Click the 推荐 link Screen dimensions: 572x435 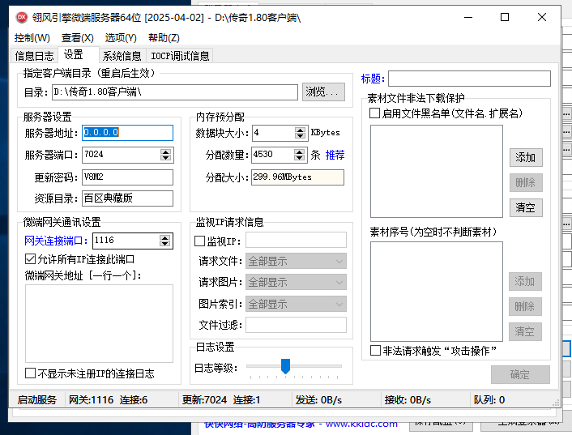335,155
